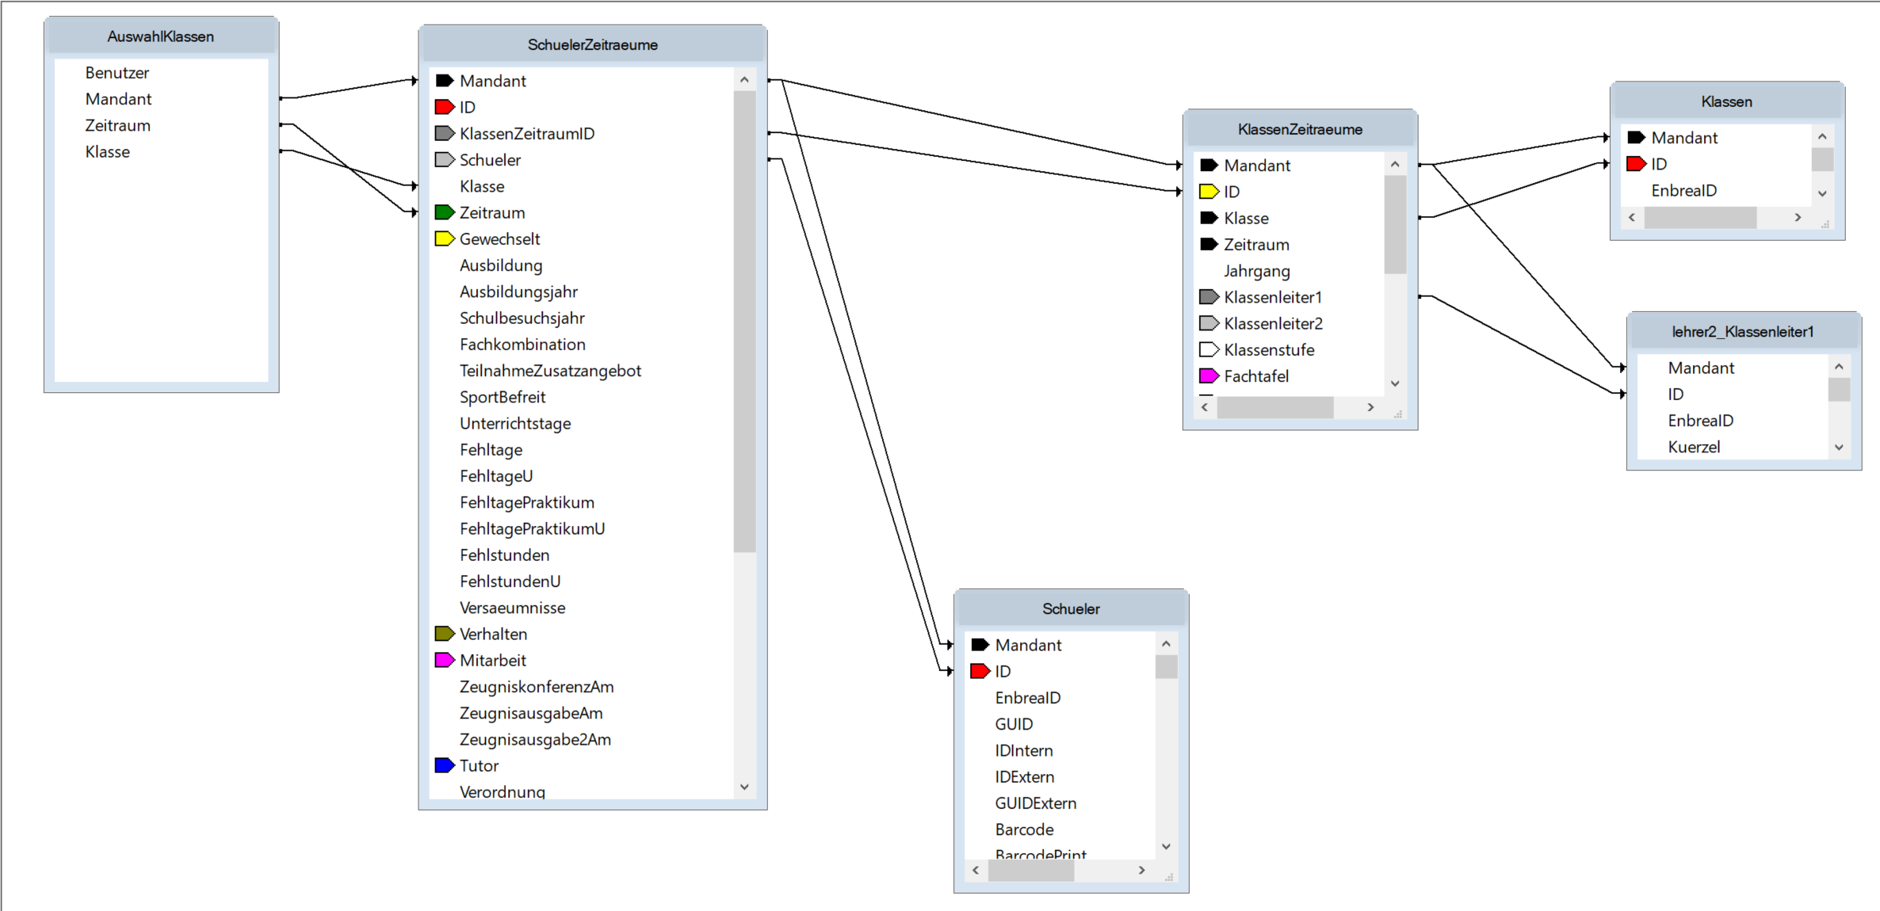Click the right scroll arrow in Schueler table
Image resolution: width=1880 pixels, height=911 pixels.
[x=1141, y=870]
